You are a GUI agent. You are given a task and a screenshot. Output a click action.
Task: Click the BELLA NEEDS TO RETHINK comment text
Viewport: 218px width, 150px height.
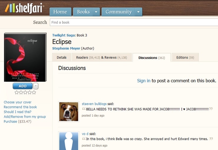coord(147,109)
